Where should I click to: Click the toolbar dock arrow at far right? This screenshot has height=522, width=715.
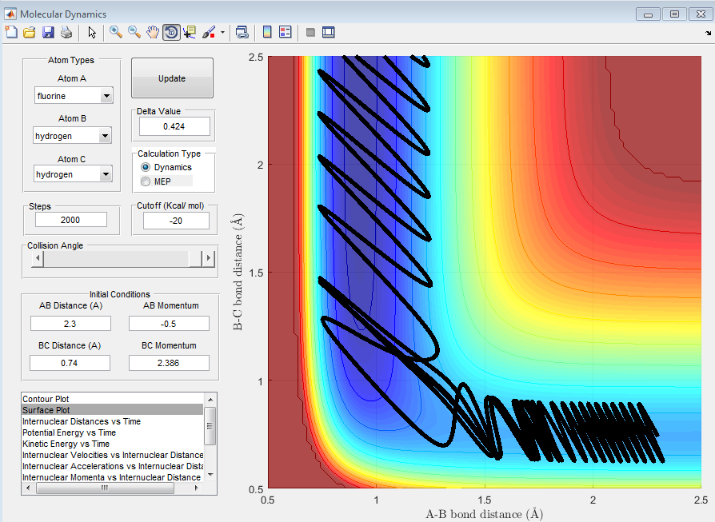708,33
